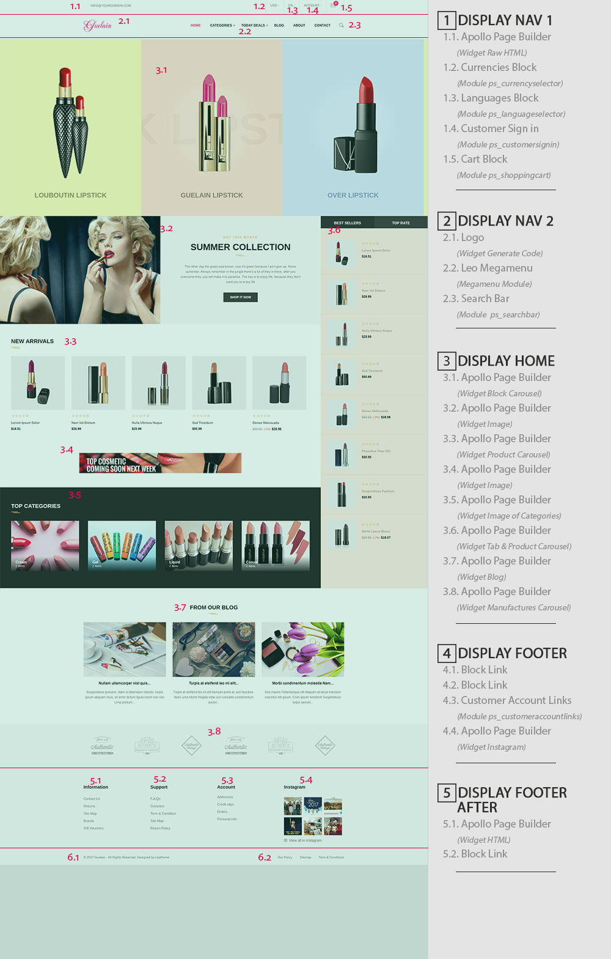Viewport: 611px width, 959px height.
Task: Click the Contact Us footer link
Action: point(92,799)
